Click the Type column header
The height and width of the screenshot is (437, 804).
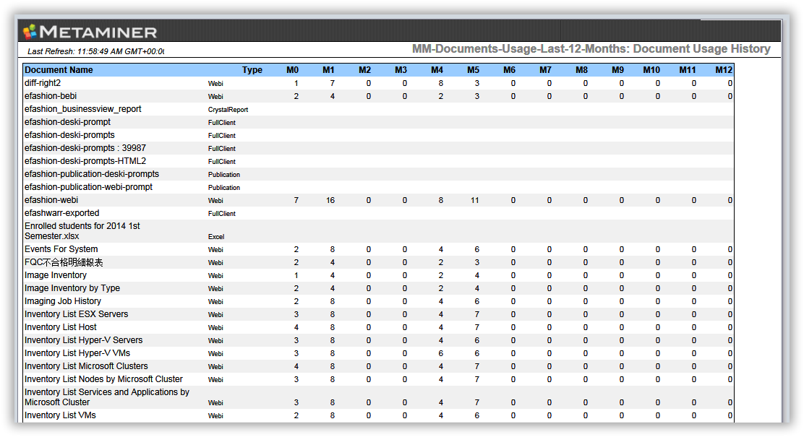[252, 70]
